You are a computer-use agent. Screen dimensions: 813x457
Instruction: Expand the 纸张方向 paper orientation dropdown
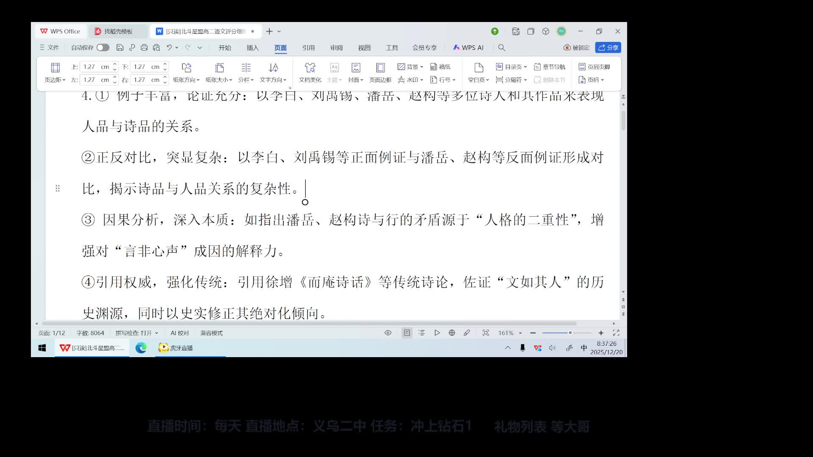[x=186, y=80]
